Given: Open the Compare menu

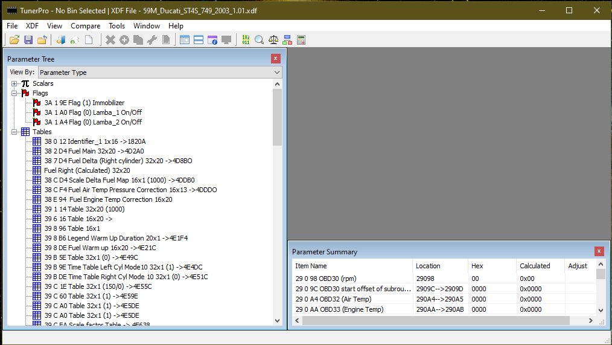Looking at the screenshot, I should [x=86, y=26].
